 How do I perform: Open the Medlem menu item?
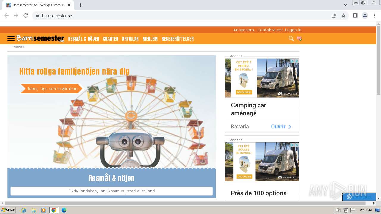[x=150, y=39]
